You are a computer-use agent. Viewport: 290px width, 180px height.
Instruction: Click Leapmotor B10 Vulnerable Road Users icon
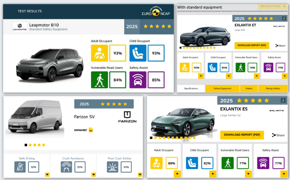(x=99, y=80)
